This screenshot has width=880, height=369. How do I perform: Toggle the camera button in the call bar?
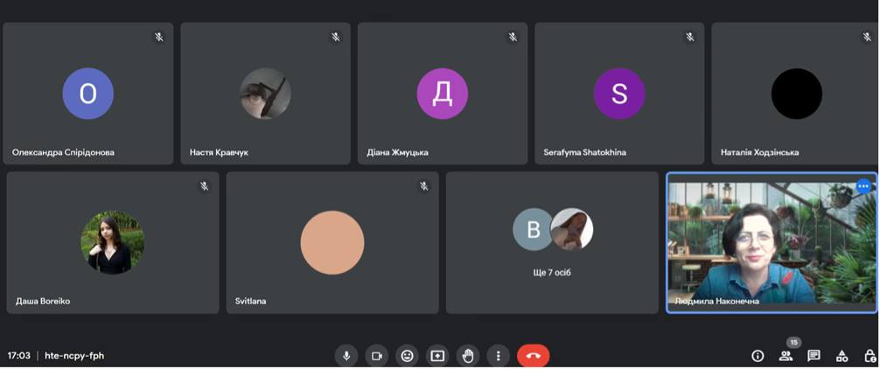[x=377, y=356]
